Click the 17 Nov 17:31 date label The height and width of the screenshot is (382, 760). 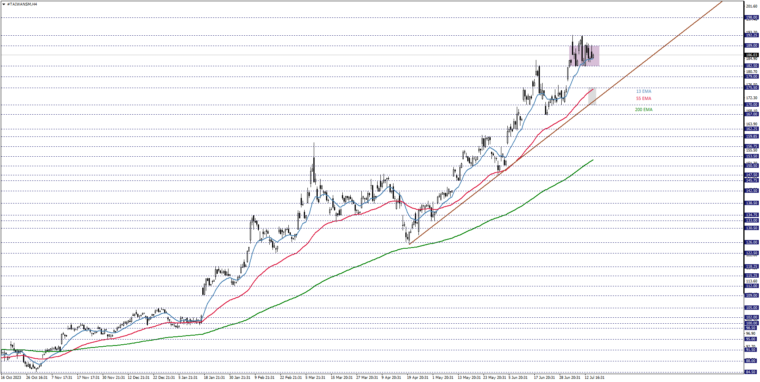point(88,378)
